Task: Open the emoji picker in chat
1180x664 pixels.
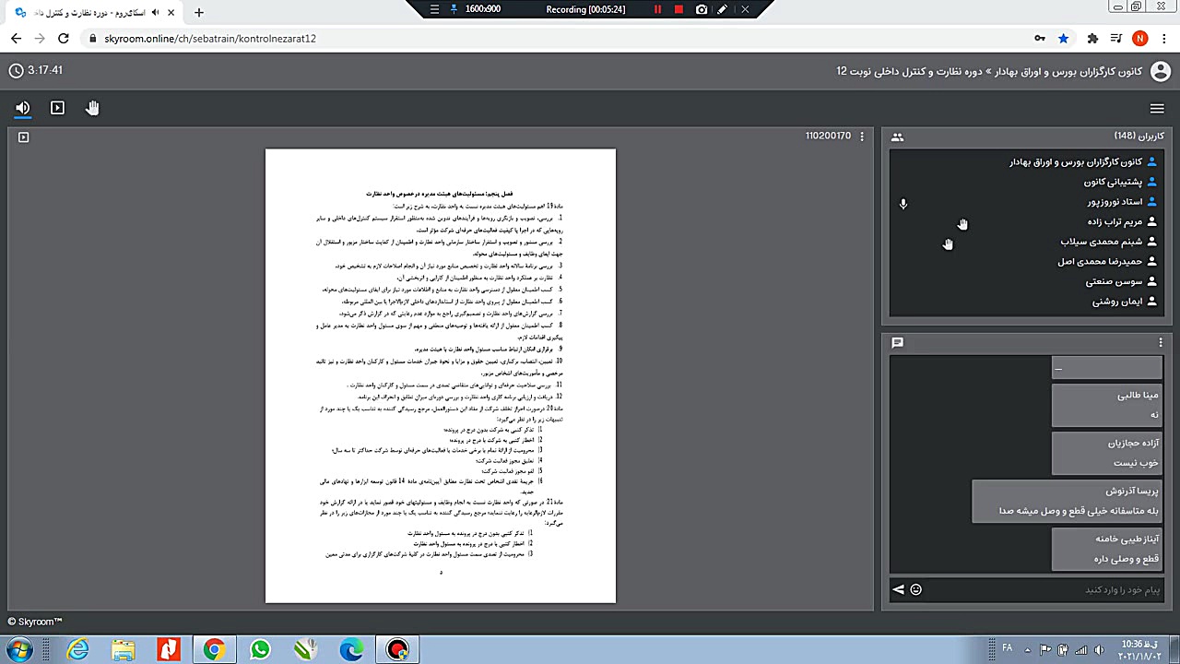Action: (915, 589)
